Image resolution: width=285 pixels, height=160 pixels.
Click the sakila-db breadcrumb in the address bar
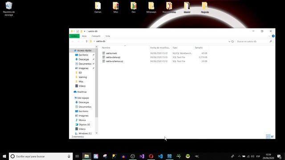[x=101, y=41]
